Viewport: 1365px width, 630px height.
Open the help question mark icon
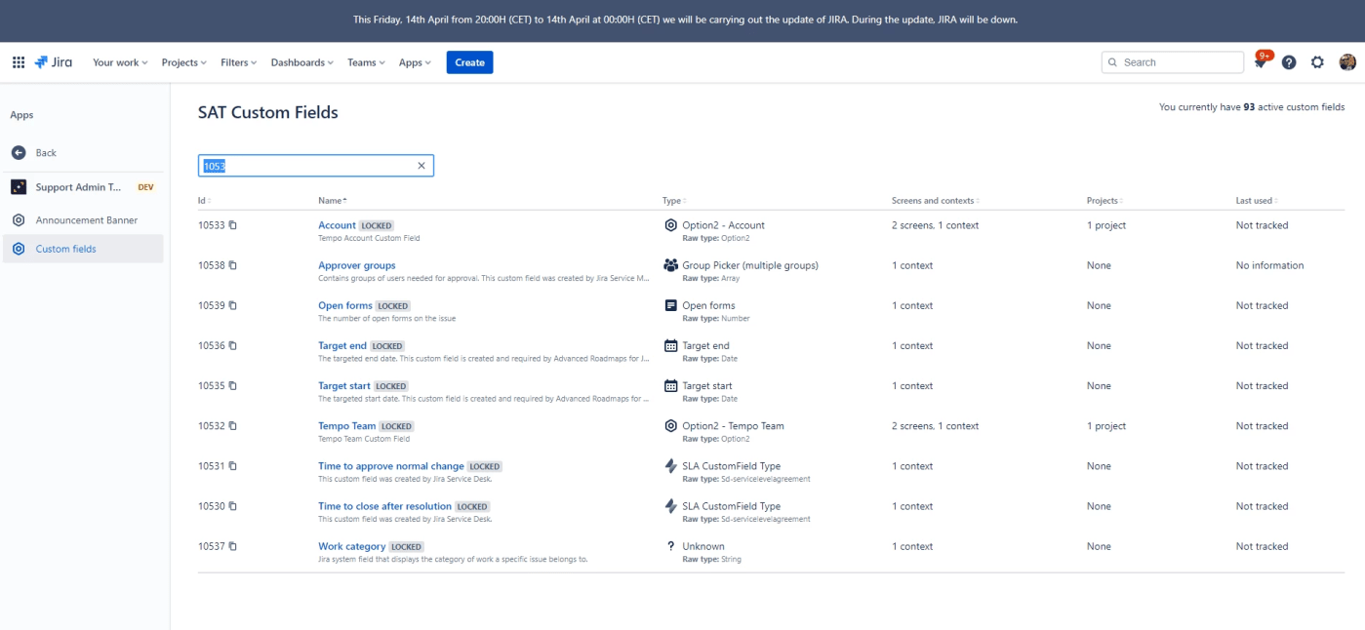(1289, 62)
